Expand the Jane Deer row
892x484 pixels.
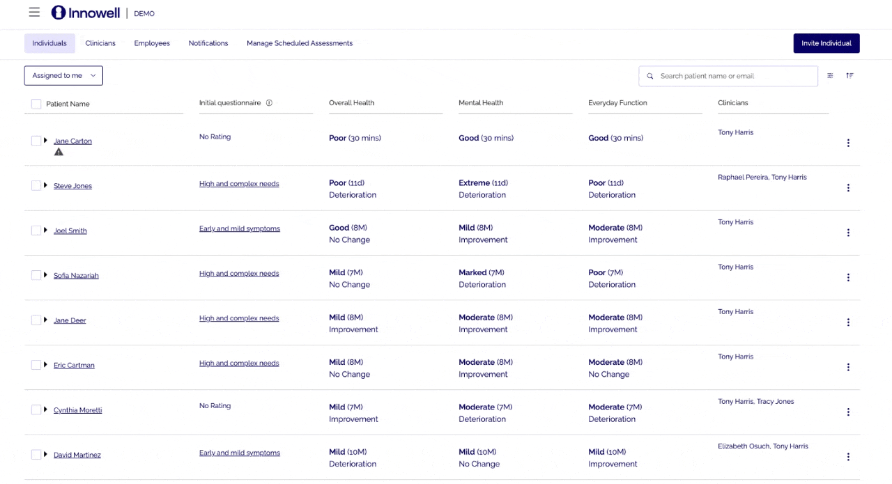coord(46,320)
